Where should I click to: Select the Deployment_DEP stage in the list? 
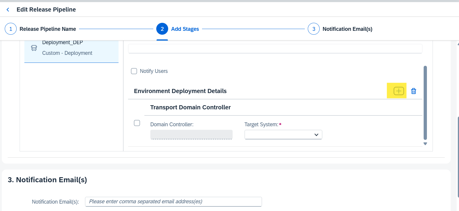pyautogui.click(x=71, y=48)
